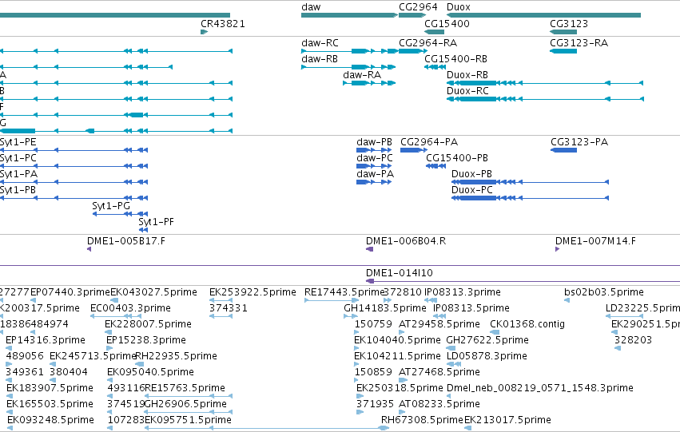Click the IP08313.3prime EST feature
The image size is (680, 432).
pos(430,299)
